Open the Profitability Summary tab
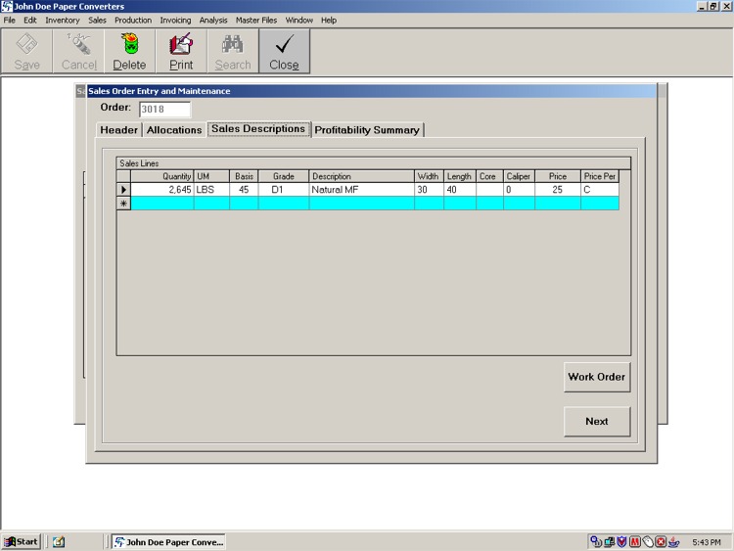 367,129
